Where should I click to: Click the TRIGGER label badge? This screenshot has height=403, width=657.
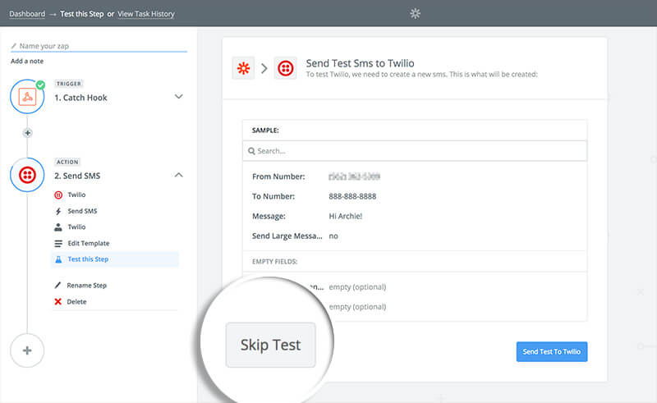(x=69, y=84)
